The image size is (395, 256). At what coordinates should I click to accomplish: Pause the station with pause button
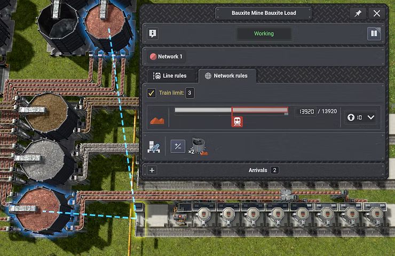click(374, 34)
